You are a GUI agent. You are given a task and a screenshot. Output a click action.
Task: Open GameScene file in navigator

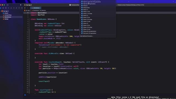point(8,17)
